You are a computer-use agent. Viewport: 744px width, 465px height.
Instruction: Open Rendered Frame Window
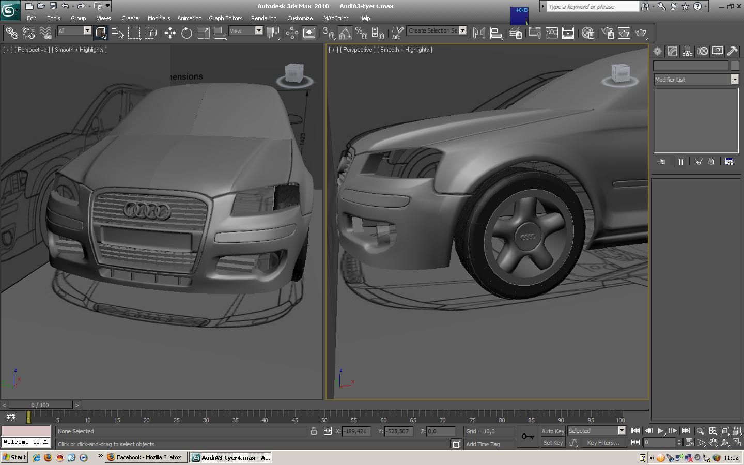coord(624,33)
